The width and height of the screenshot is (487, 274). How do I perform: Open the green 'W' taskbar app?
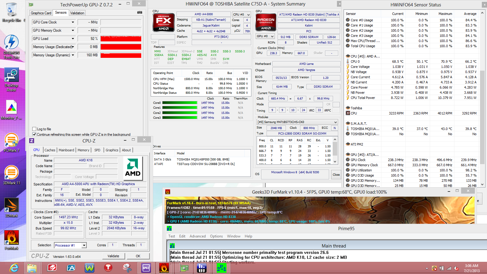point(89,268)
